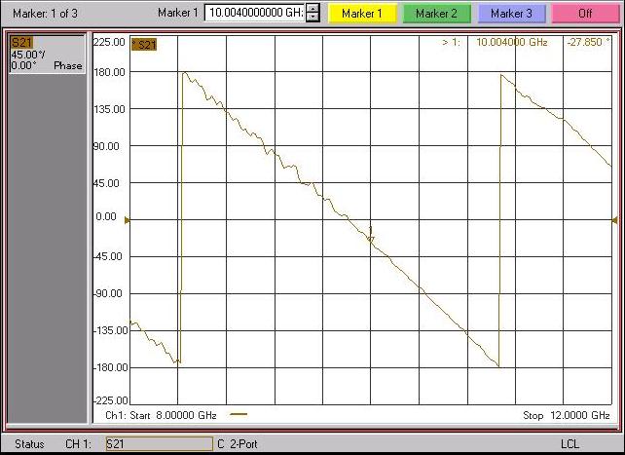Activate the blue Marker 3 button

point(511,14)
